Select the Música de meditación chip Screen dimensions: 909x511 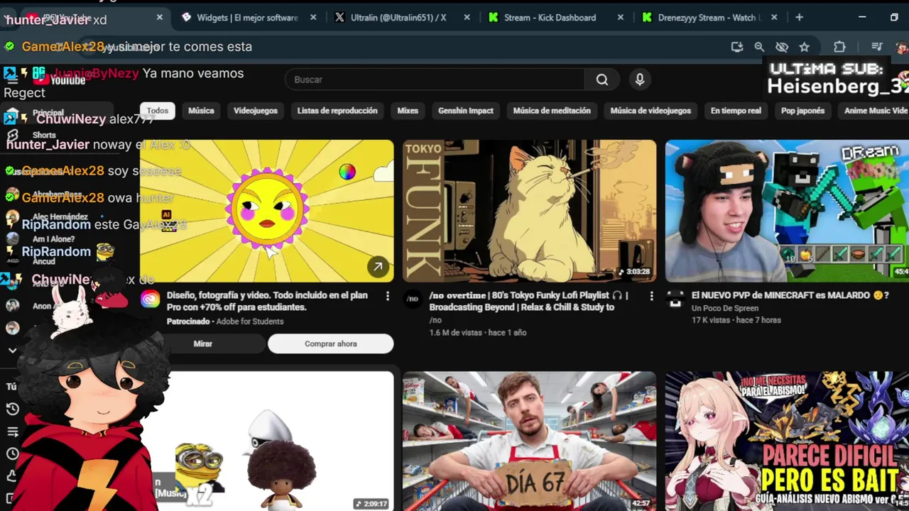pos(552,111)
